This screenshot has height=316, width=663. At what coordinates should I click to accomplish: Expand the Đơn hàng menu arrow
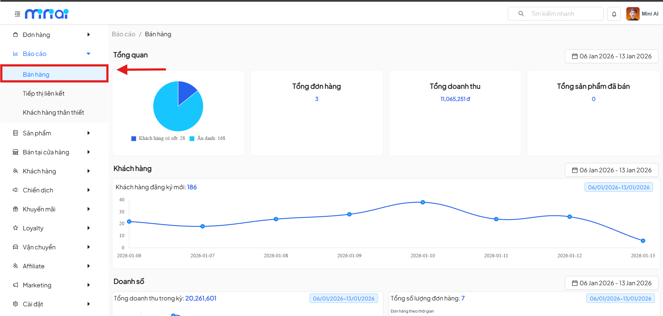[x=88, y=35]
